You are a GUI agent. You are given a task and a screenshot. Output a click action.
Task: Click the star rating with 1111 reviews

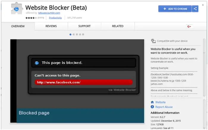34,18
